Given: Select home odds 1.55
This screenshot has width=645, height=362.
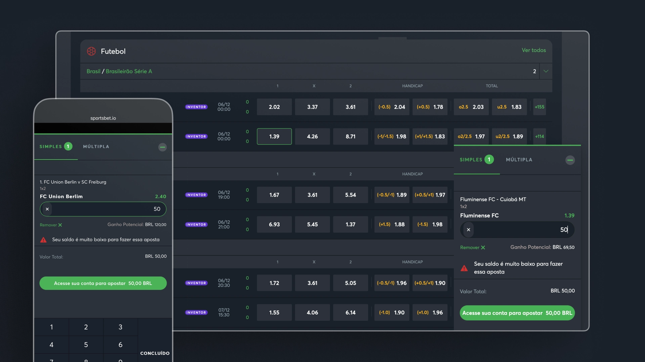Looking at the screenshot, I should [274, 312].
